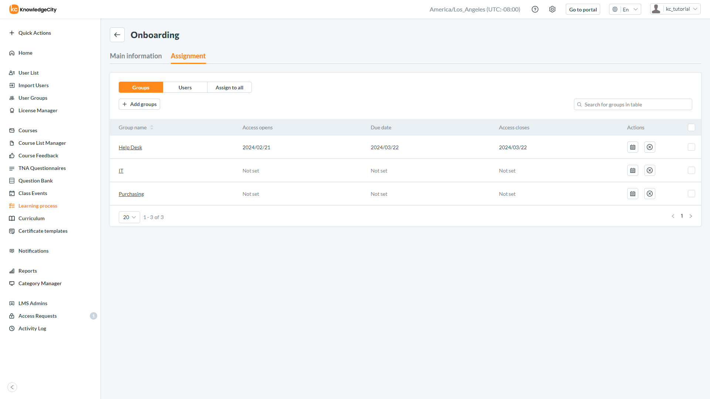Viewport: 710px width, 399px height.
Task: Open the page size 20 dropdown
Action: point(129,217)
